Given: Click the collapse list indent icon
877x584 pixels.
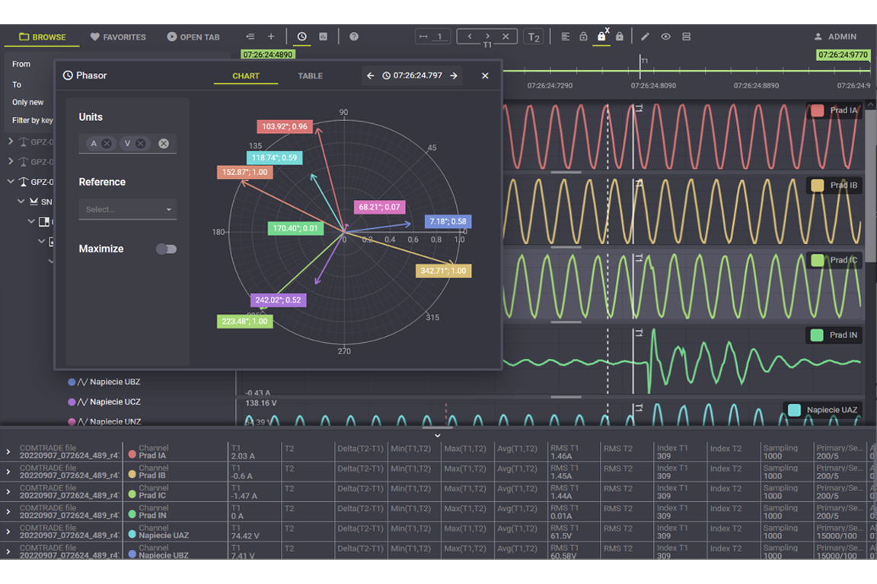Looking at the screenshot, I should [x=250, y=37].
